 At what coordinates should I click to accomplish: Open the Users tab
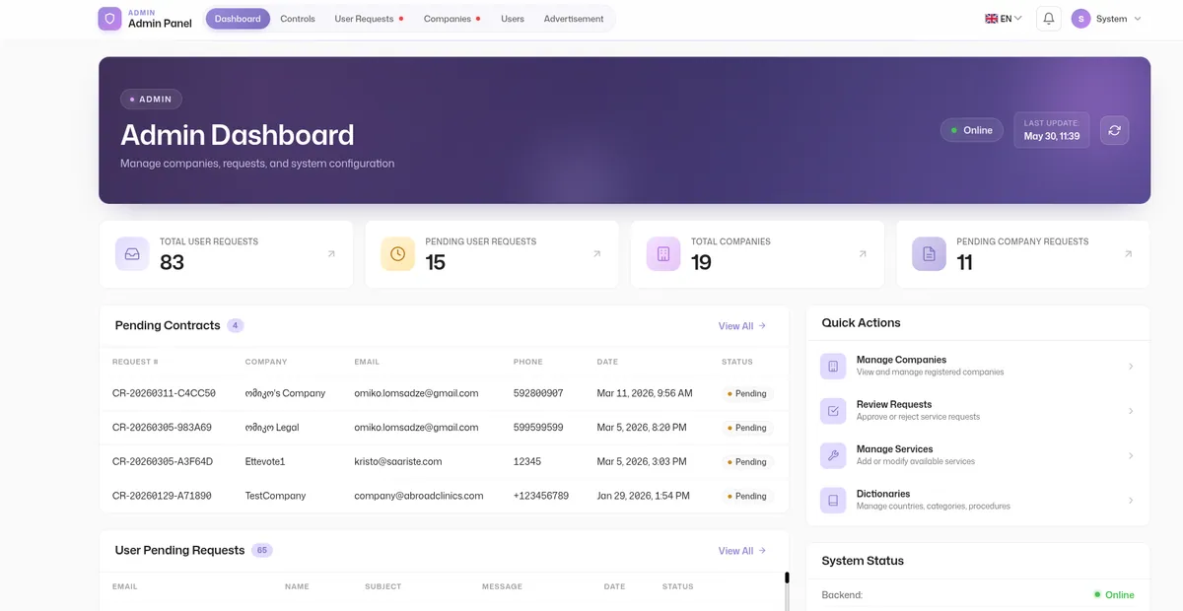click(513, 19)
